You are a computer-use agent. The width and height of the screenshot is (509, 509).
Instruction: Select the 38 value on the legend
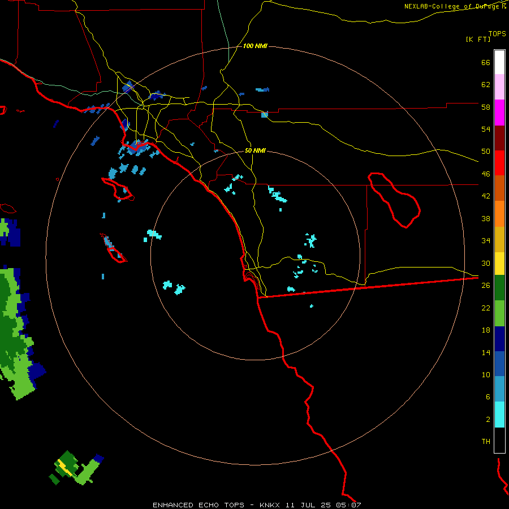point(486,218)
